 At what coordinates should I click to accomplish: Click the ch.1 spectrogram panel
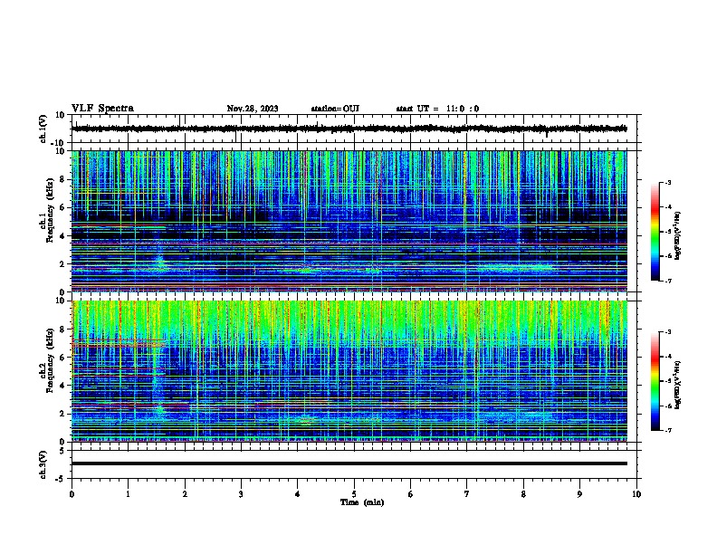(x=349, y=221)
